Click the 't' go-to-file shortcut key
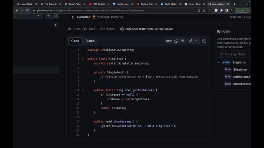 pos(56,25)
